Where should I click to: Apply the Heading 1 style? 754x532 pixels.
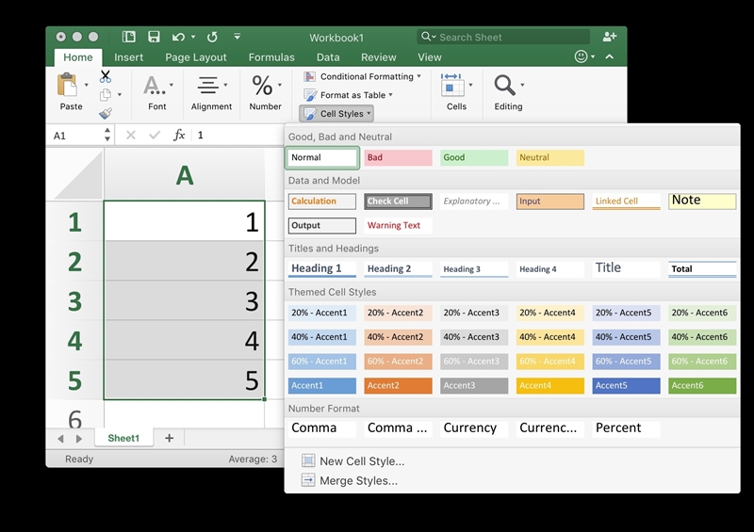pyautogui.click(x=322, y=268)
